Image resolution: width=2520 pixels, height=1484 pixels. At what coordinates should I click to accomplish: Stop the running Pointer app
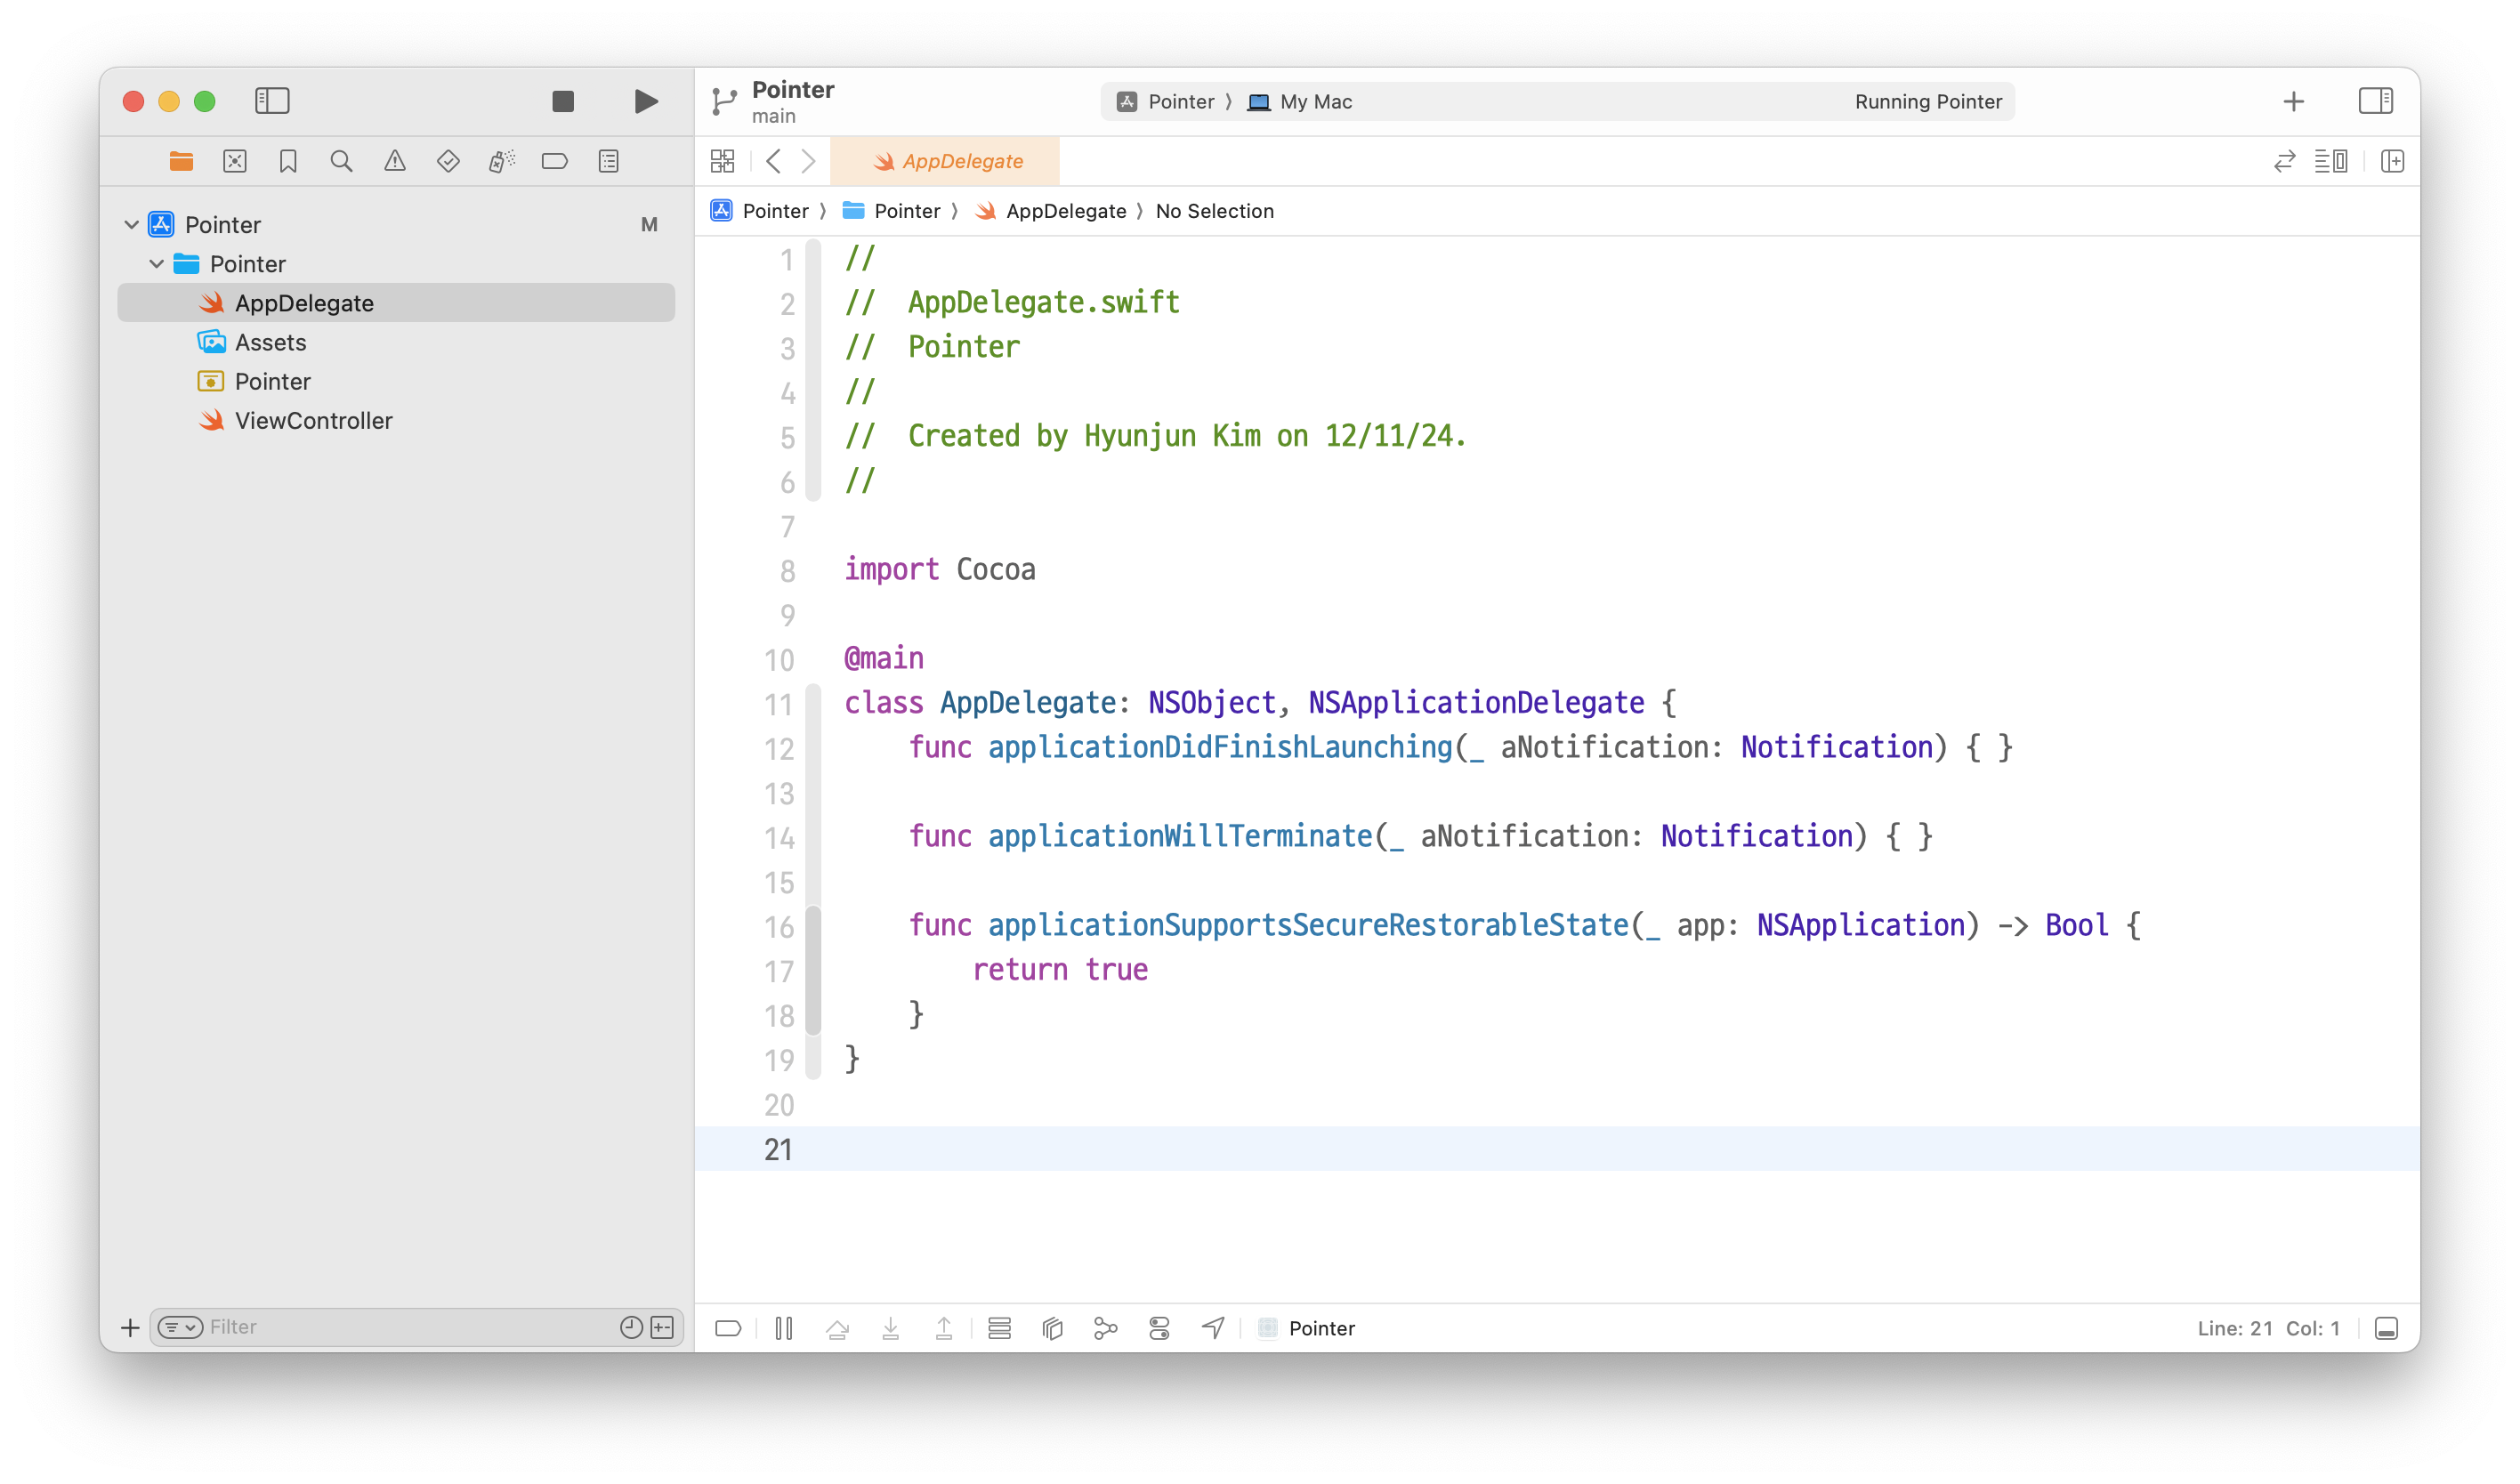pos(563,101)
